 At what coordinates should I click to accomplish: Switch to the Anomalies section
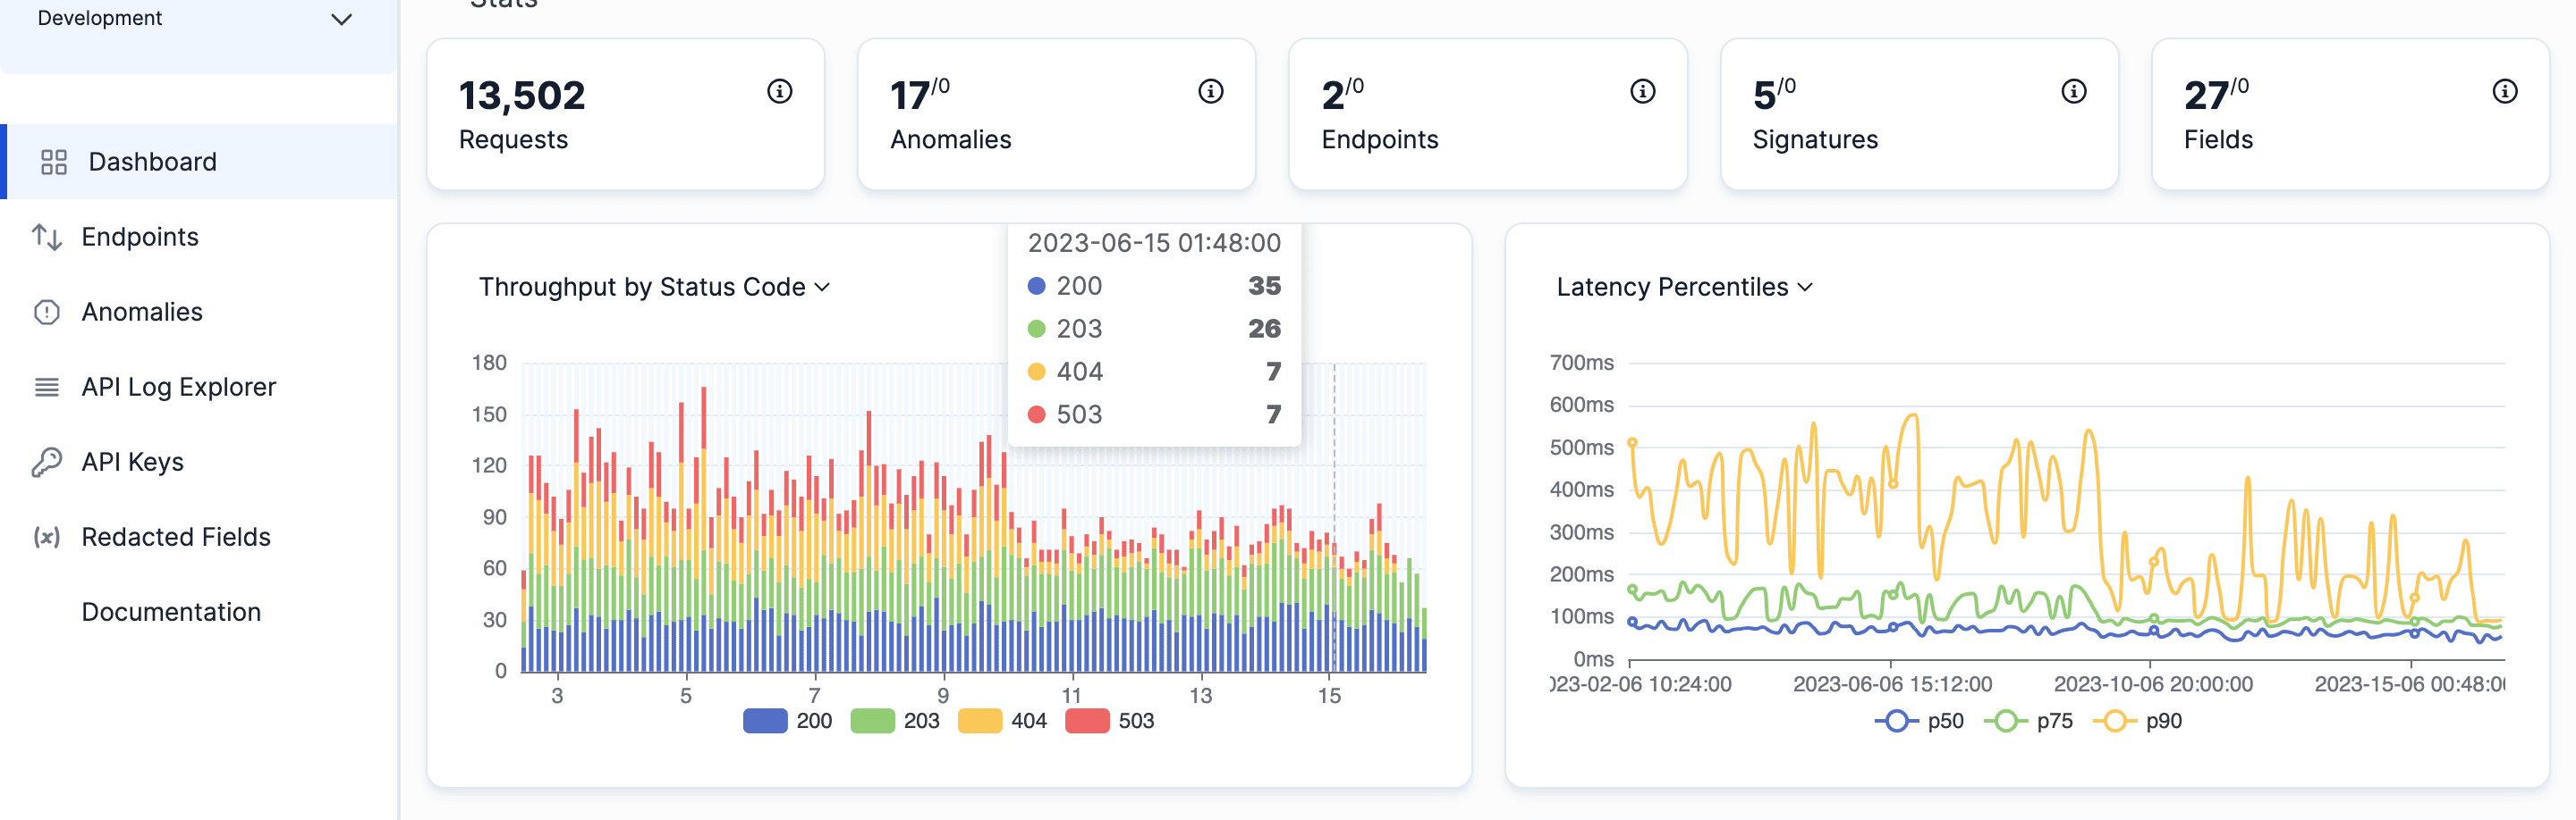point(143,311)
